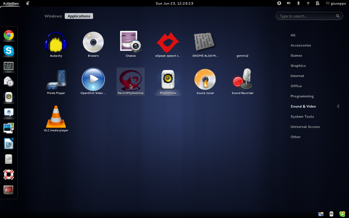Open the Bluetooth menu
The image size is (349, 218).
click(x=299, y=3)
